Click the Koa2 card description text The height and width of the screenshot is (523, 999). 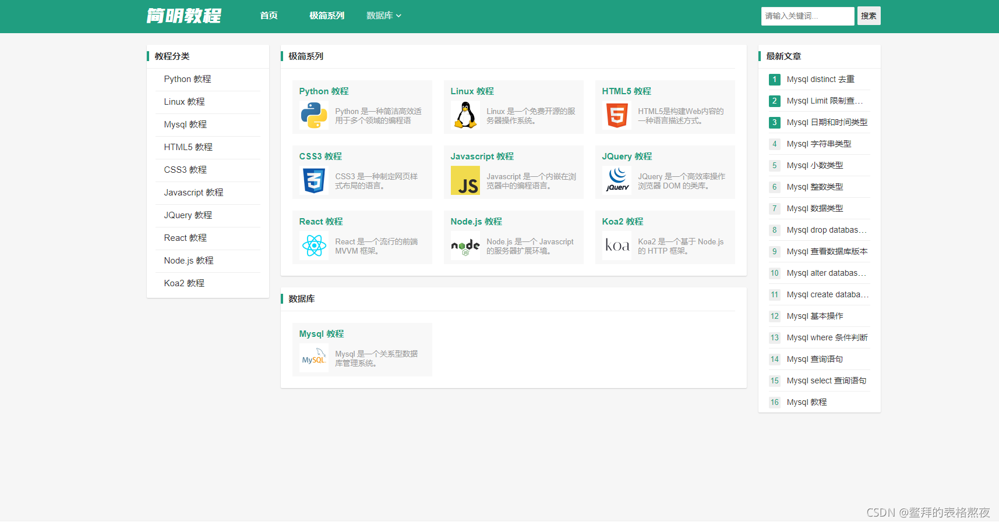point(681,246)
